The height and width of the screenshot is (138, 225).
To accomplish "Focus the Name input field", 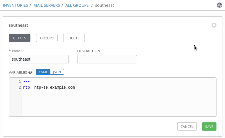I will point(39,59).
